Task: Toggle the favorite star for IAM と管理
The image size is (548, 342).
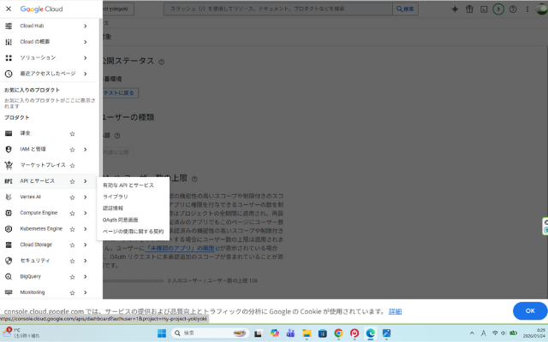Action: pyautogui.click(x=72, y=149)
